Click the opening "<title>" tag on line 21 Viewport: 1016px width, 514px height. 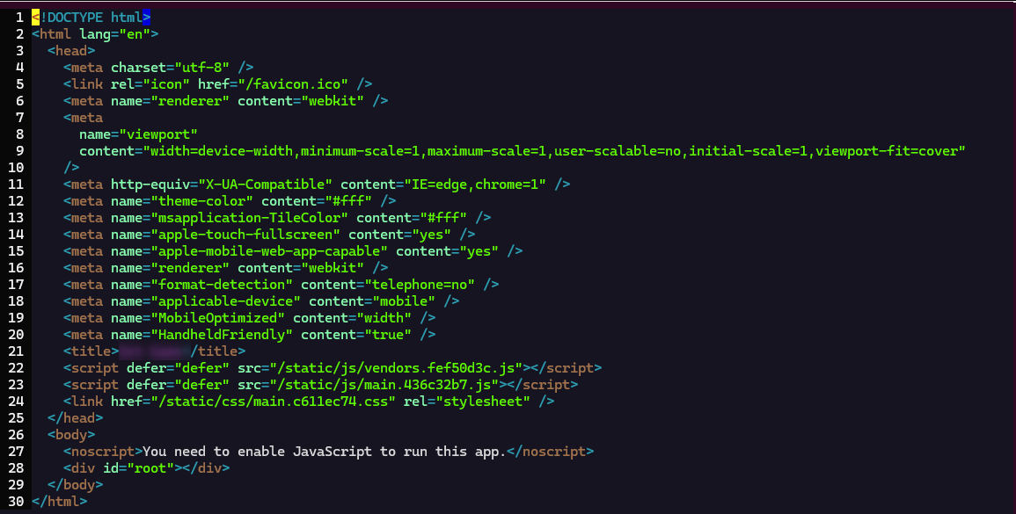91,351
